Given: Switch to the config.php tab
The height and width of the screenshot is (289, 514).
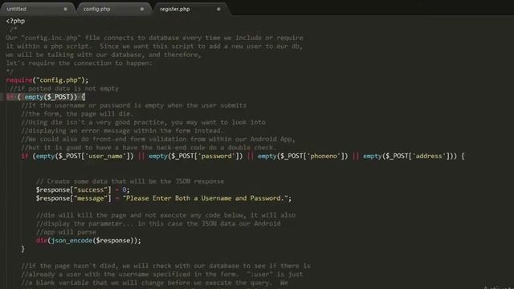Looking at the screenshot, I should point(96,9).
